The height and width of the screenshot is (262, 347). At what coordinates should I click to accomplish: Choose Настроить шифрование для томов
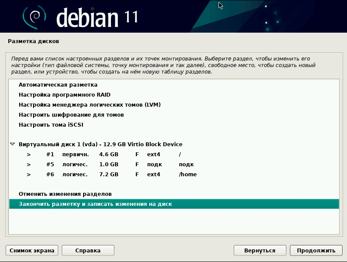click(x=174, y=114)
